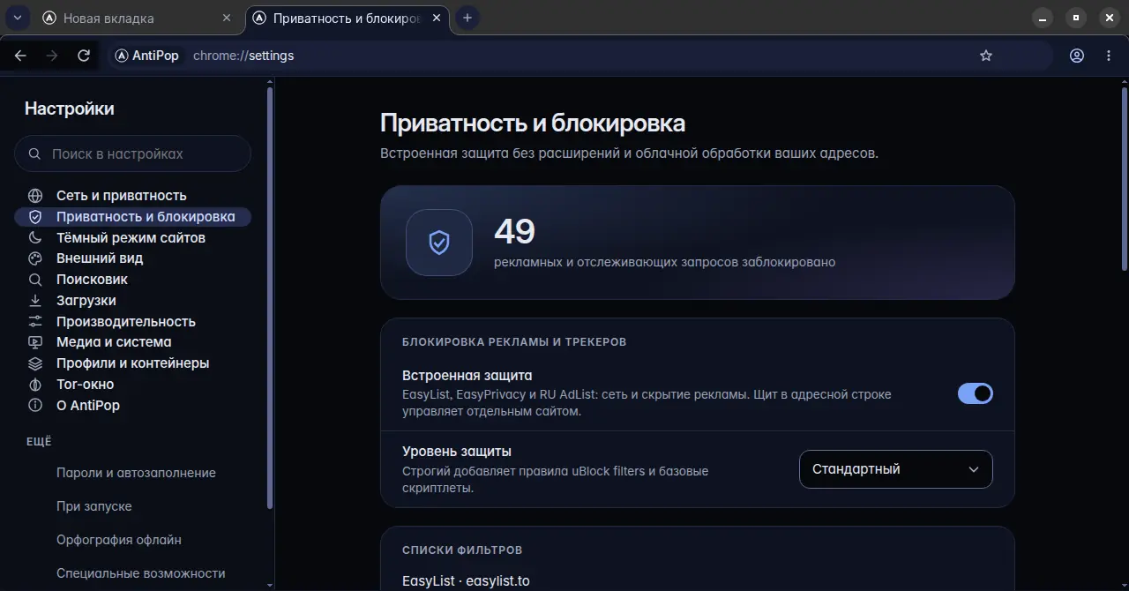Go back with the browser back arrow
The height and width of the screenshot is (591, 1129).
(20, 56)
